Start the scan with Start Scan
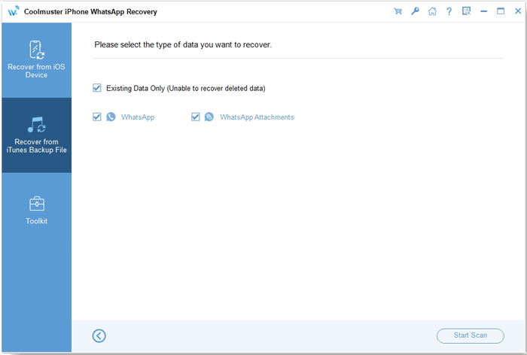The width and height of the screenshot is (527, 355). coord(471,335)
